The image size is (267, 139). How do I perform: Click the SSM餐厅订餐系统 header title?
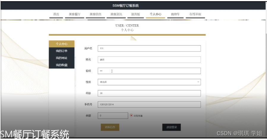(x=126, y=6)
